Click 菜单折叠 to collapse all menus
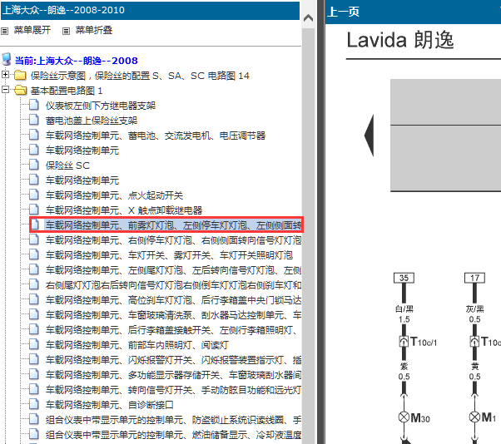Image resolution: width=501 pixels, height=444 pixels. pos(94,30)
